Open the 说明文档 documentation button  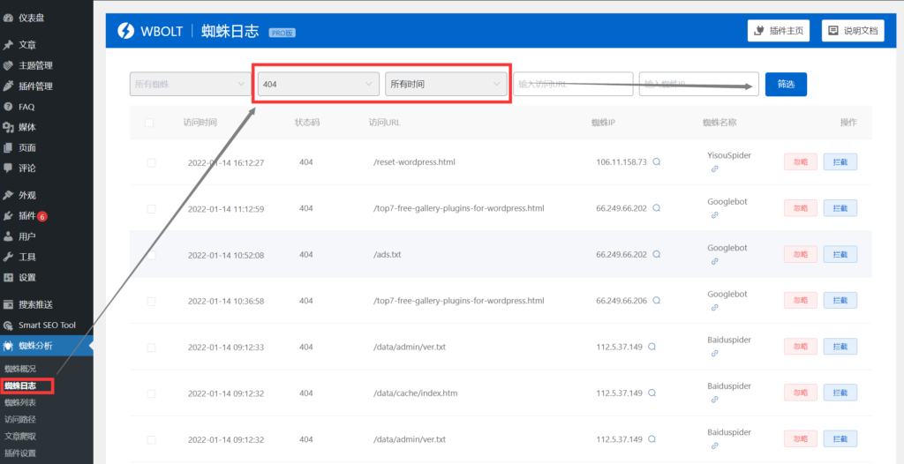pyautogui.click(x=853, y=31)
